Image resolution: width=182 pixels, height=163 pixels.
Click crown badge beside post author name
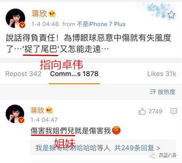point(52,14)
